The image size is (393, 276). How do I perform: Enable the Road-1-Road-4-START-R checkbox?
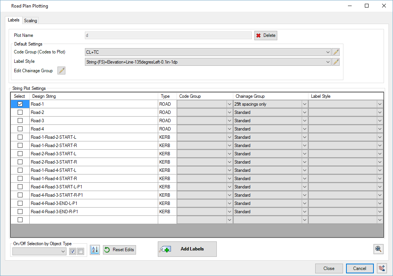20,178
